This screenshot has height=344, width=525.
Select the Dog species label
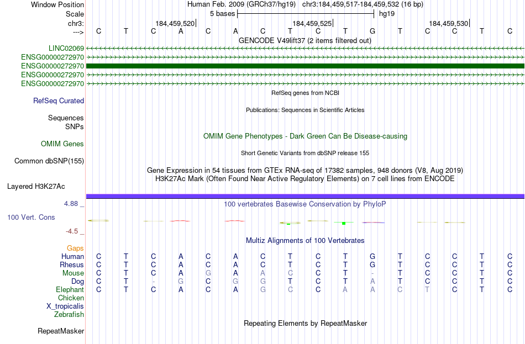click(77, 282)
